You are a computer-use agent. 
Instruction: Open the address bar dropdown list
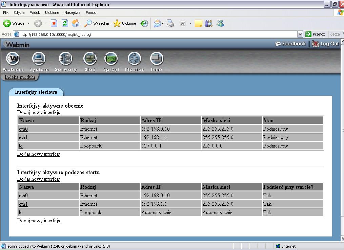click(300, 34)
